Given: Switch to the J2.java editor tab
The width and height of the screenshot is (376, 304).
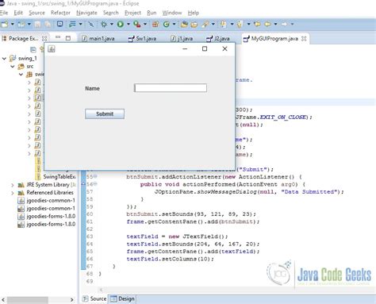Looking at the screenshot, I should tap(218, 39).
